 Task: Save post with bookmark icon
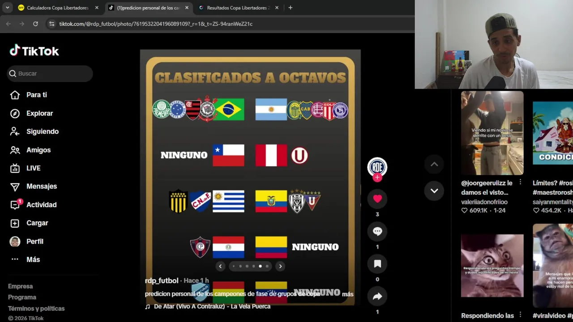point(377,264)
